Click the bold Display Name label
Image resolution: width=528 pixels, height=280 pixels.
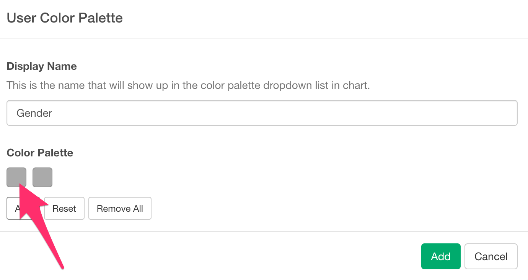(42, 66)
